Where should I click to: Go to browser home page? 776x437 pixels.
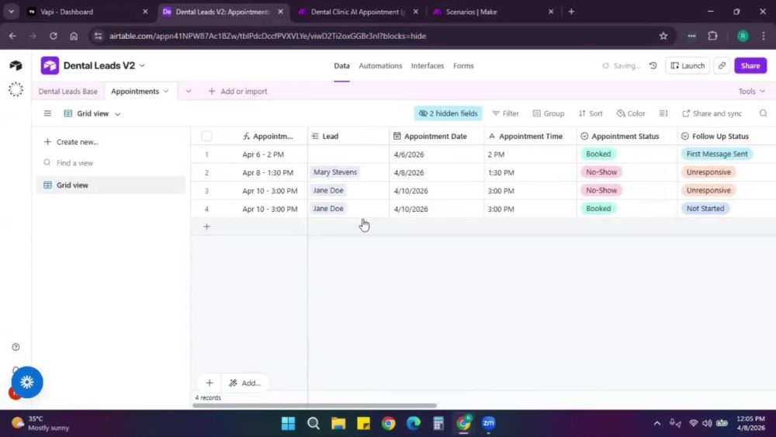(74, 36)
